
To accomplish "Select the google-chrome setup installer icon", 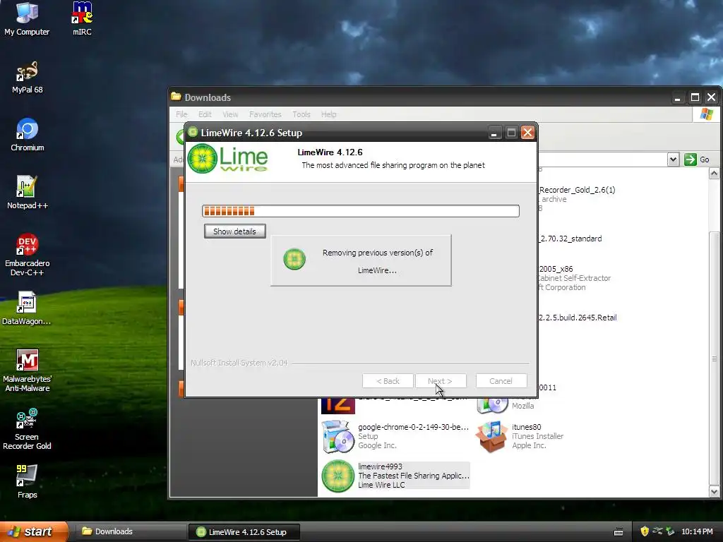I will [x=338, y=436].
